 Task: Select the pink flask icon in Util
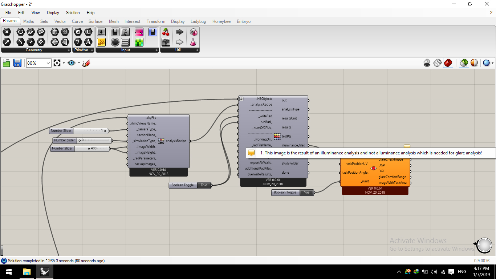pos(194,42)
